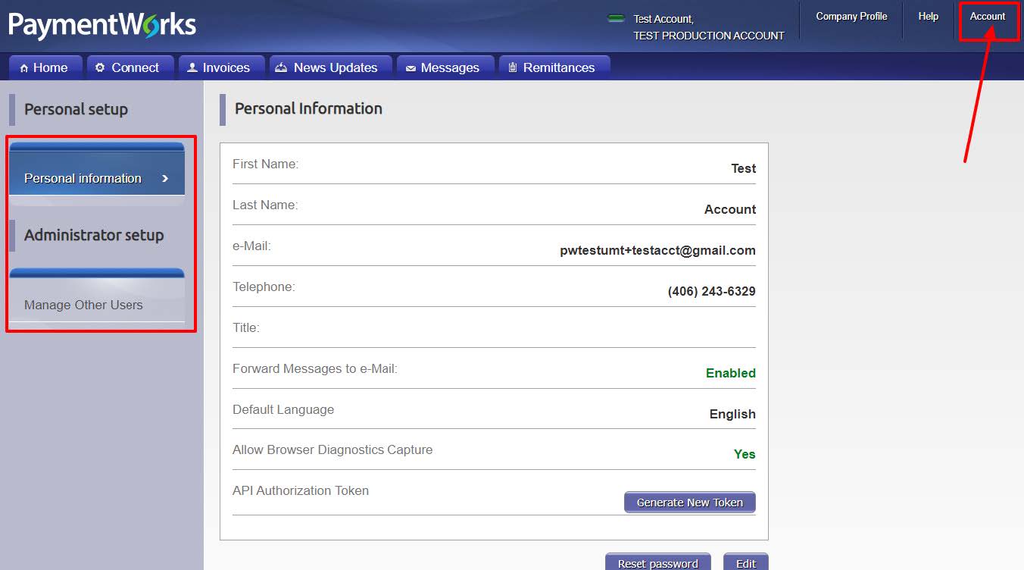Click the News Updates alert icon
The image size is (1024, 570).
tap(281, 67)
